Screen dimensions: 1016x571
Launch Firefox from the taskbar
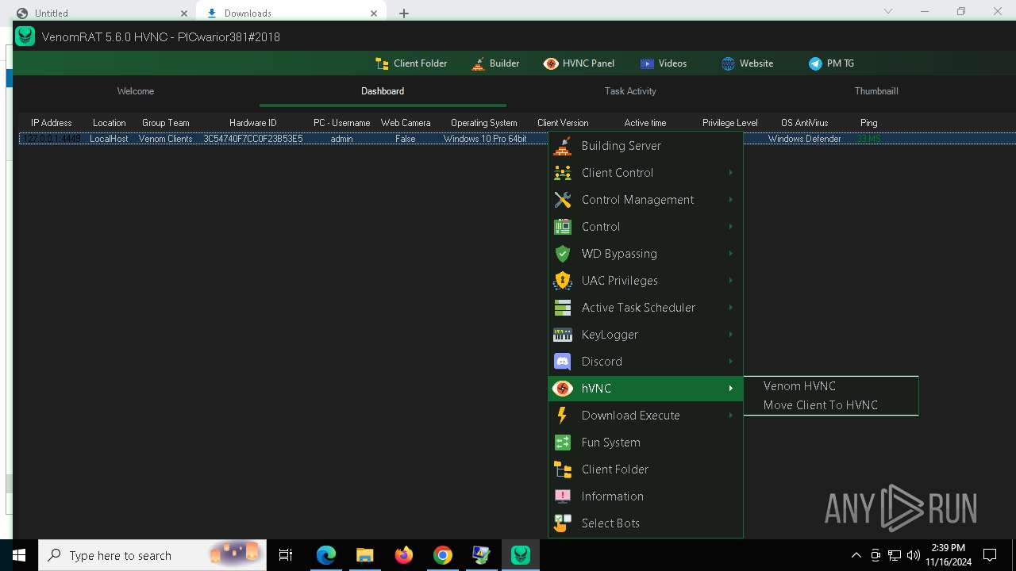(404, 555)
